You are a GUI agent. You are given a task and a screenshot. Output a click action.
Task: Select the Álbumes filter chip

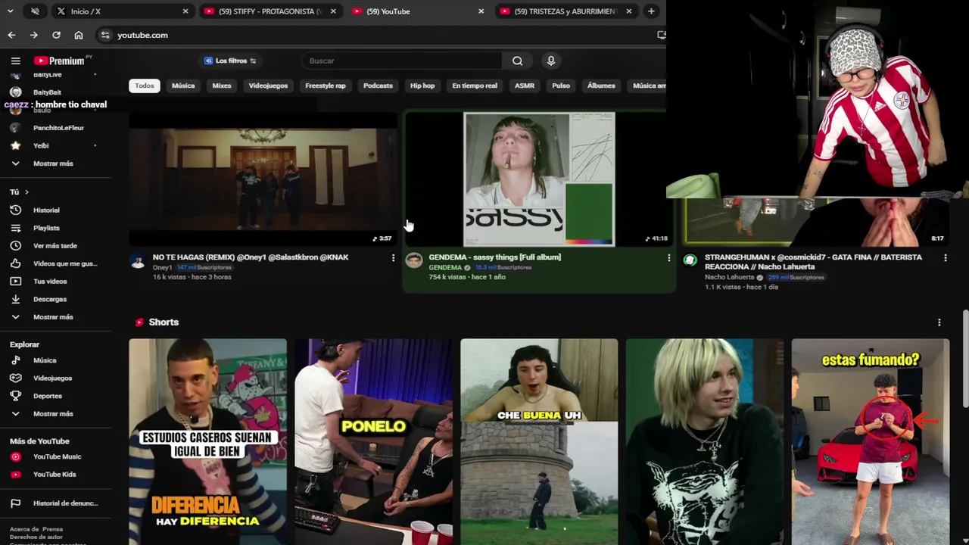pyautogui.click(x=601, y=86)
